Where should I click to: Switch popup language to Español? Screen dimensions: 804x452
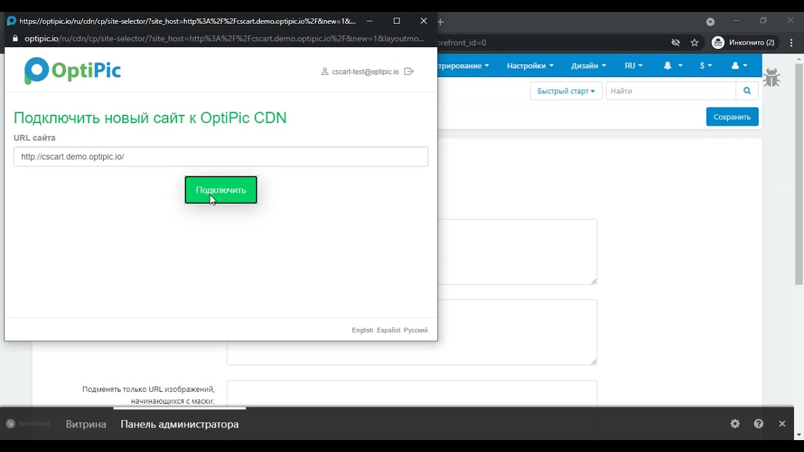[388, 330]
